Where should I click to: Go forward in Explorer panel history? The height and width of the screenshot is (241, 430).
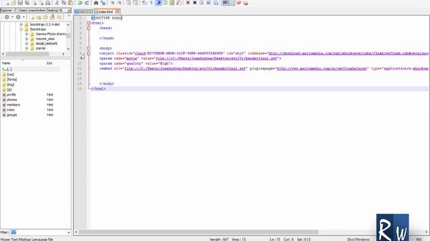click(18, 17)
